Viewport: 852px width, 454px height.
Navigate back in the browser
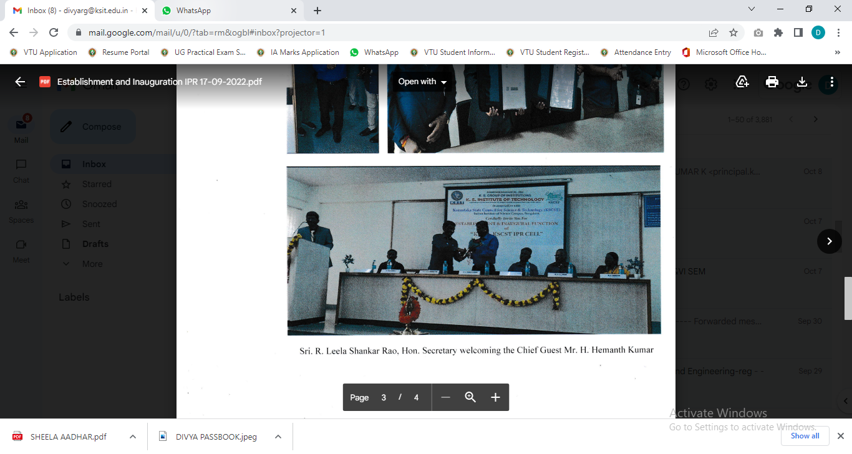(14, 32)
